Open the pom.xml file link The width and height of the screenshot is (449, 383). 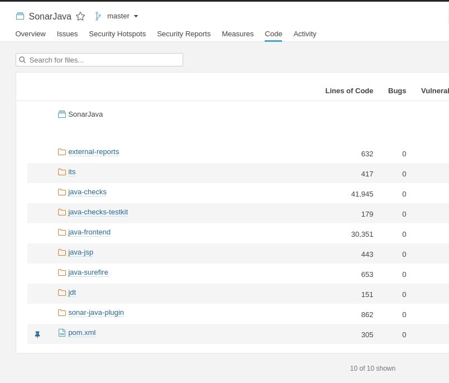pyautogui.click(x=82, y=332)
